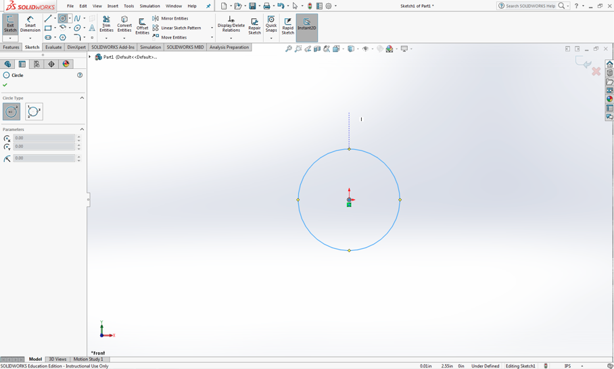The image size is (614, 369).
Task: Open Appearances task pane tab
Action: pyautogui.click(x=609, y=99)
